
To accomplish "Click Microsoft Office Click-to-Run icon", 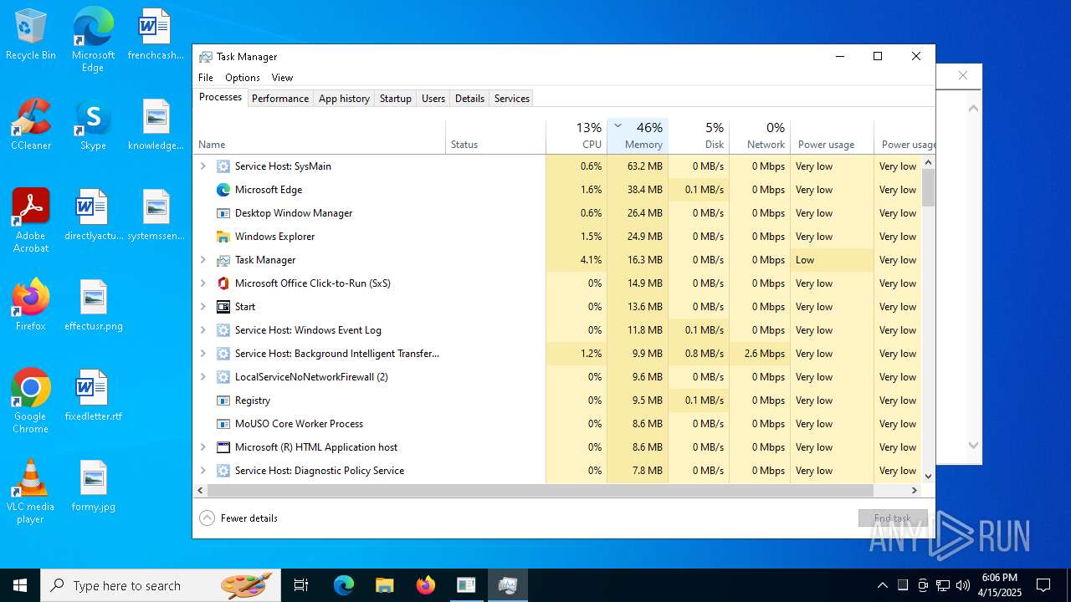I will click(x=223, y=283).
